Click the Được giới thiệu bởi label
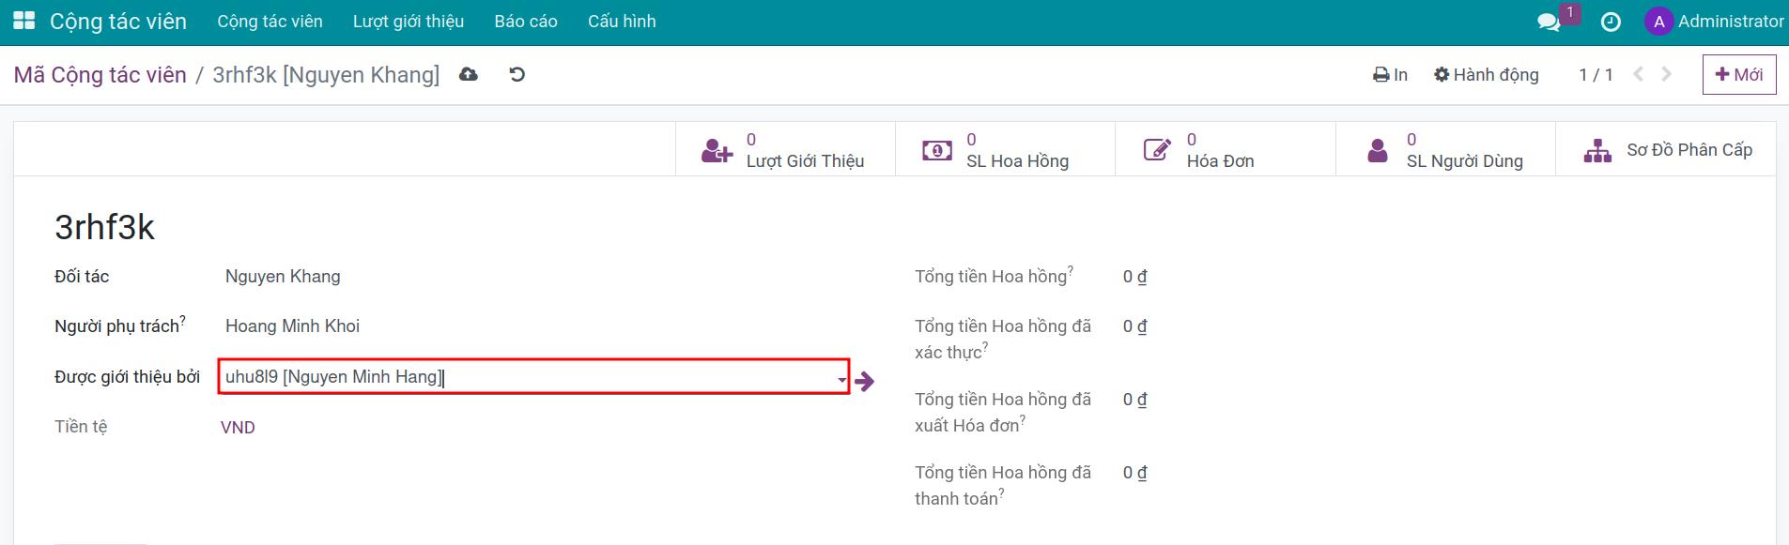1789x545 pixels. (128, 377)
